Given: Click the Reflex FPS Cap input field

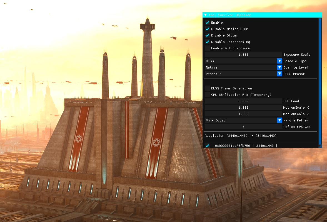Looking at the screenshot, I should [243, 126].
